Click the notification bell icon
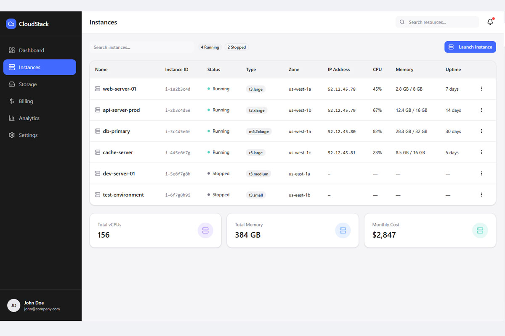The height and width of the screenshot is (336, 505). click(x=490, y=22)
